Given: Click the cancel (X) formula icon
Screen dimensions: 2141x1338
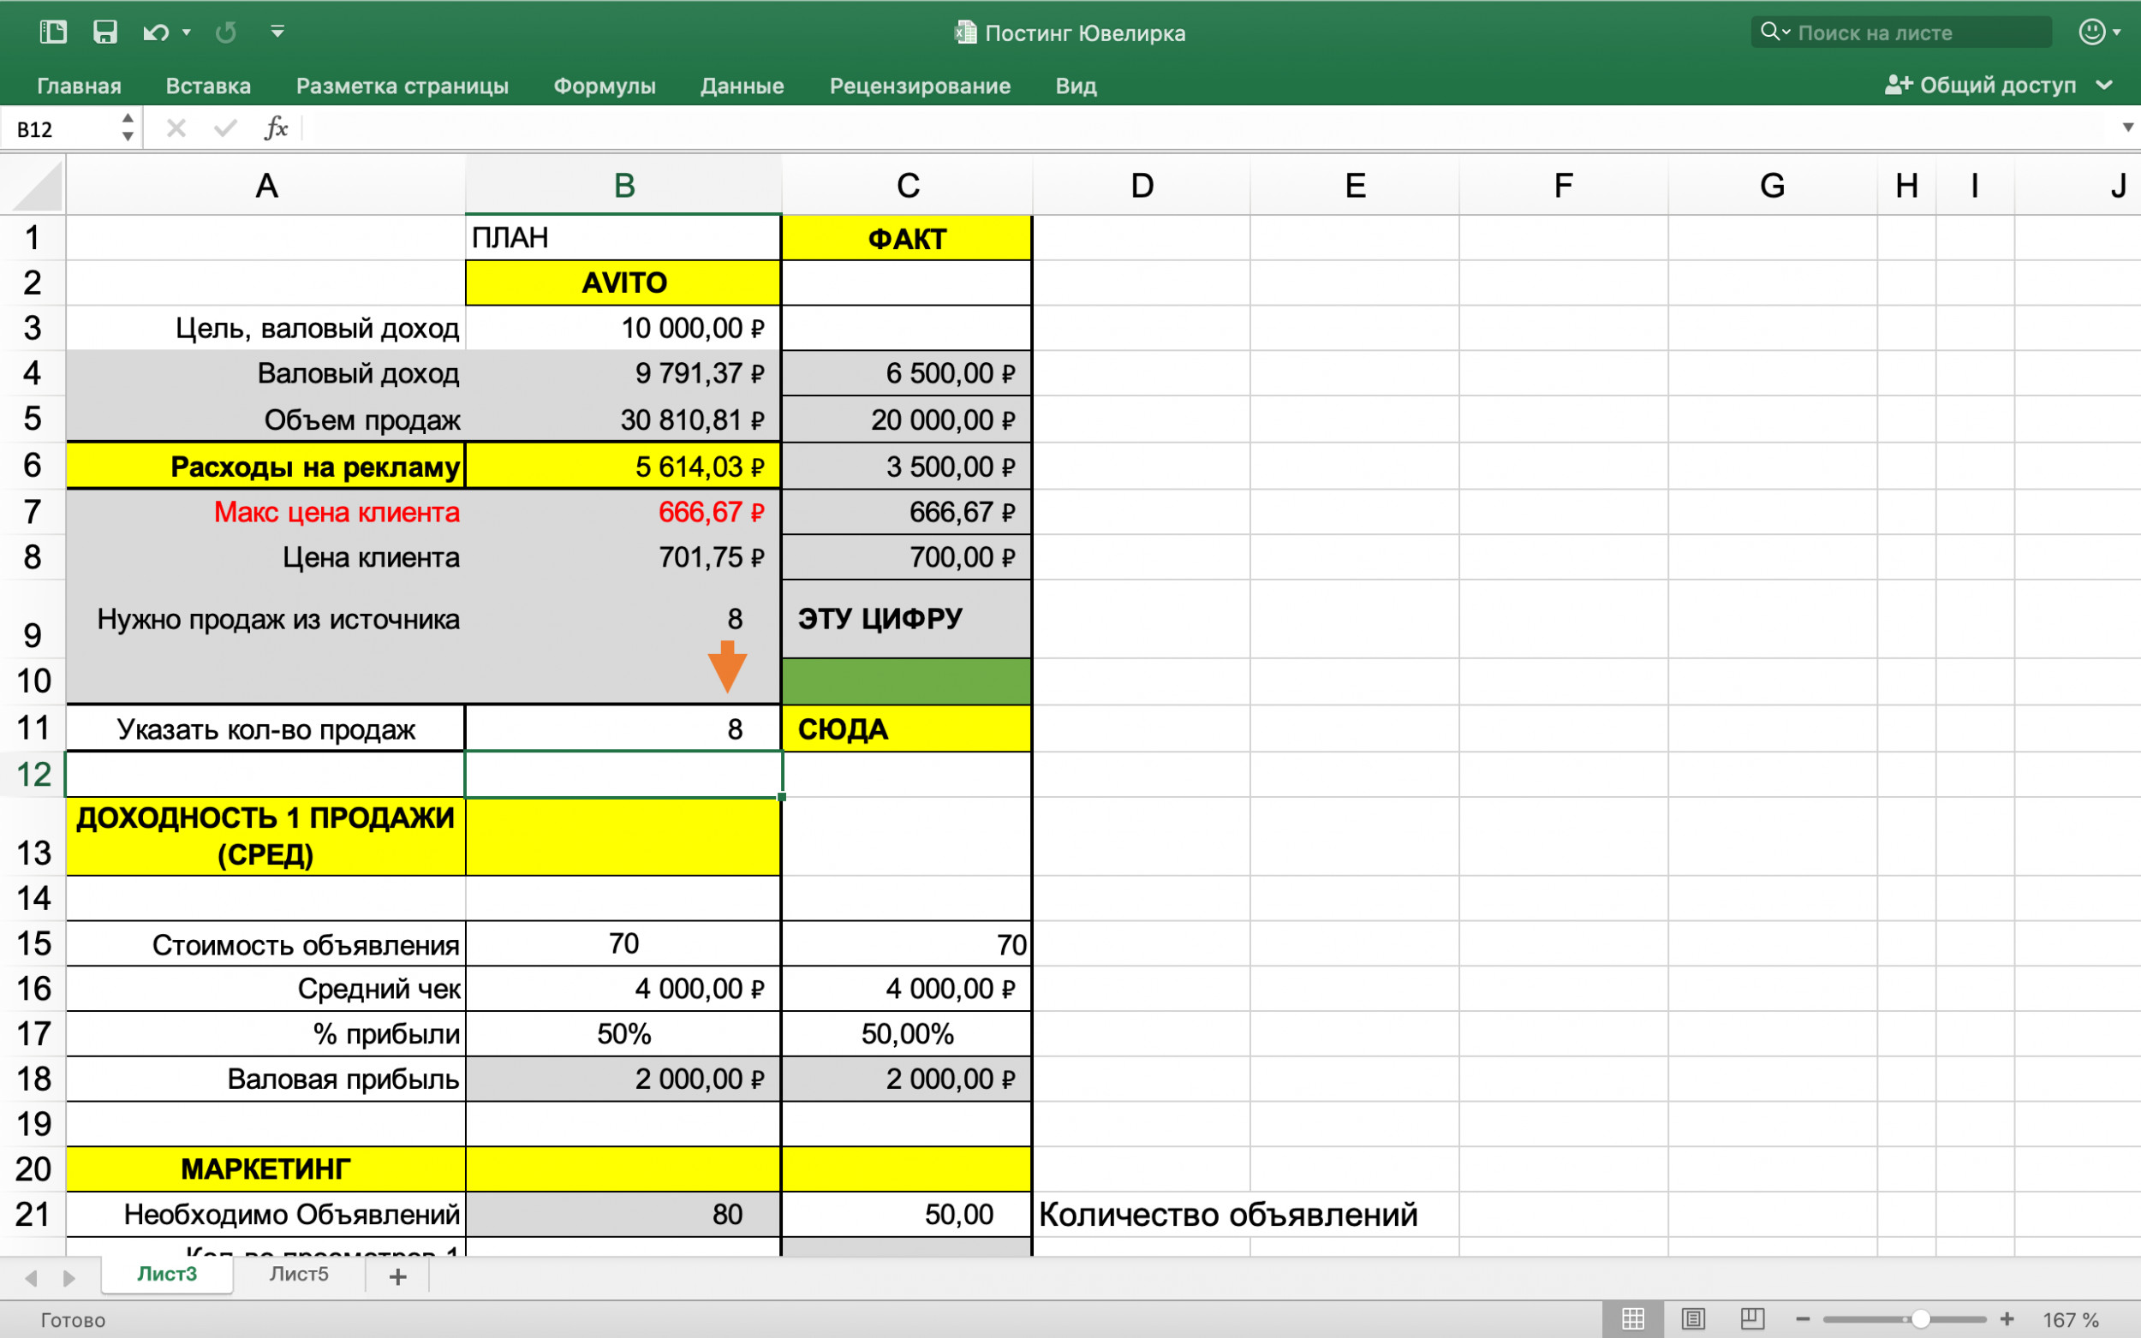Looking at the screenshot, I should point(176,128).
